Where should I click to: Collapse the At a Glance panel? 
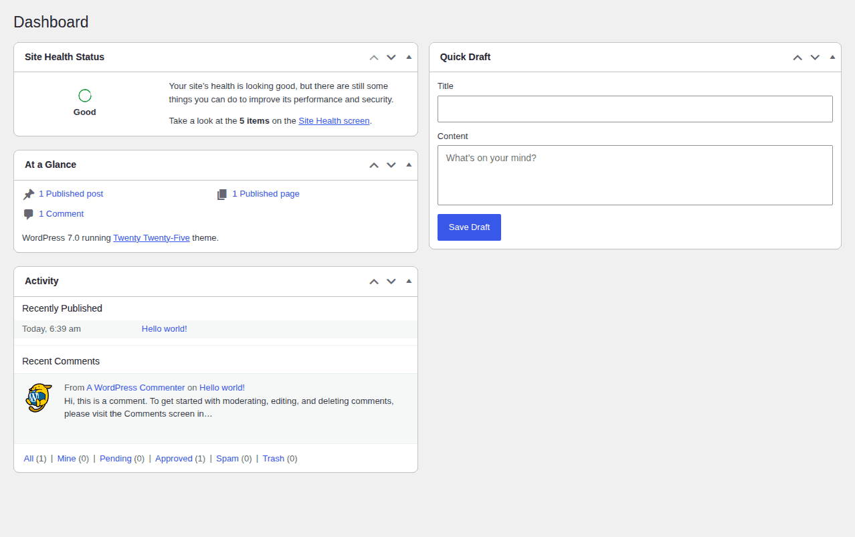pos(409,165)
